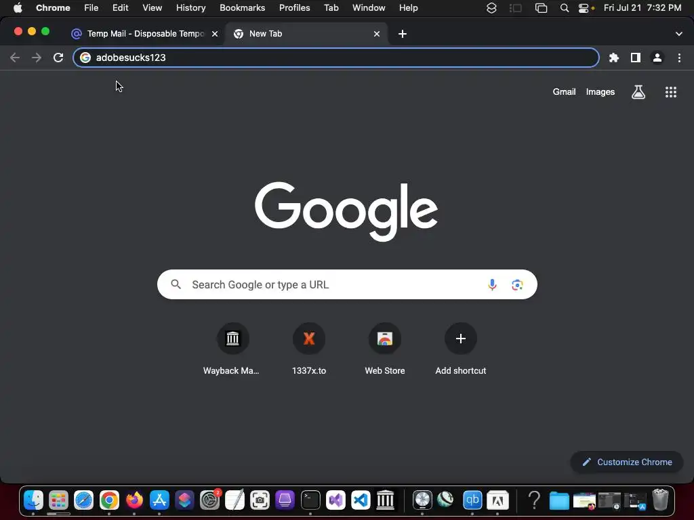Open App Store from the Dock
694x520 pixels.
159,500
